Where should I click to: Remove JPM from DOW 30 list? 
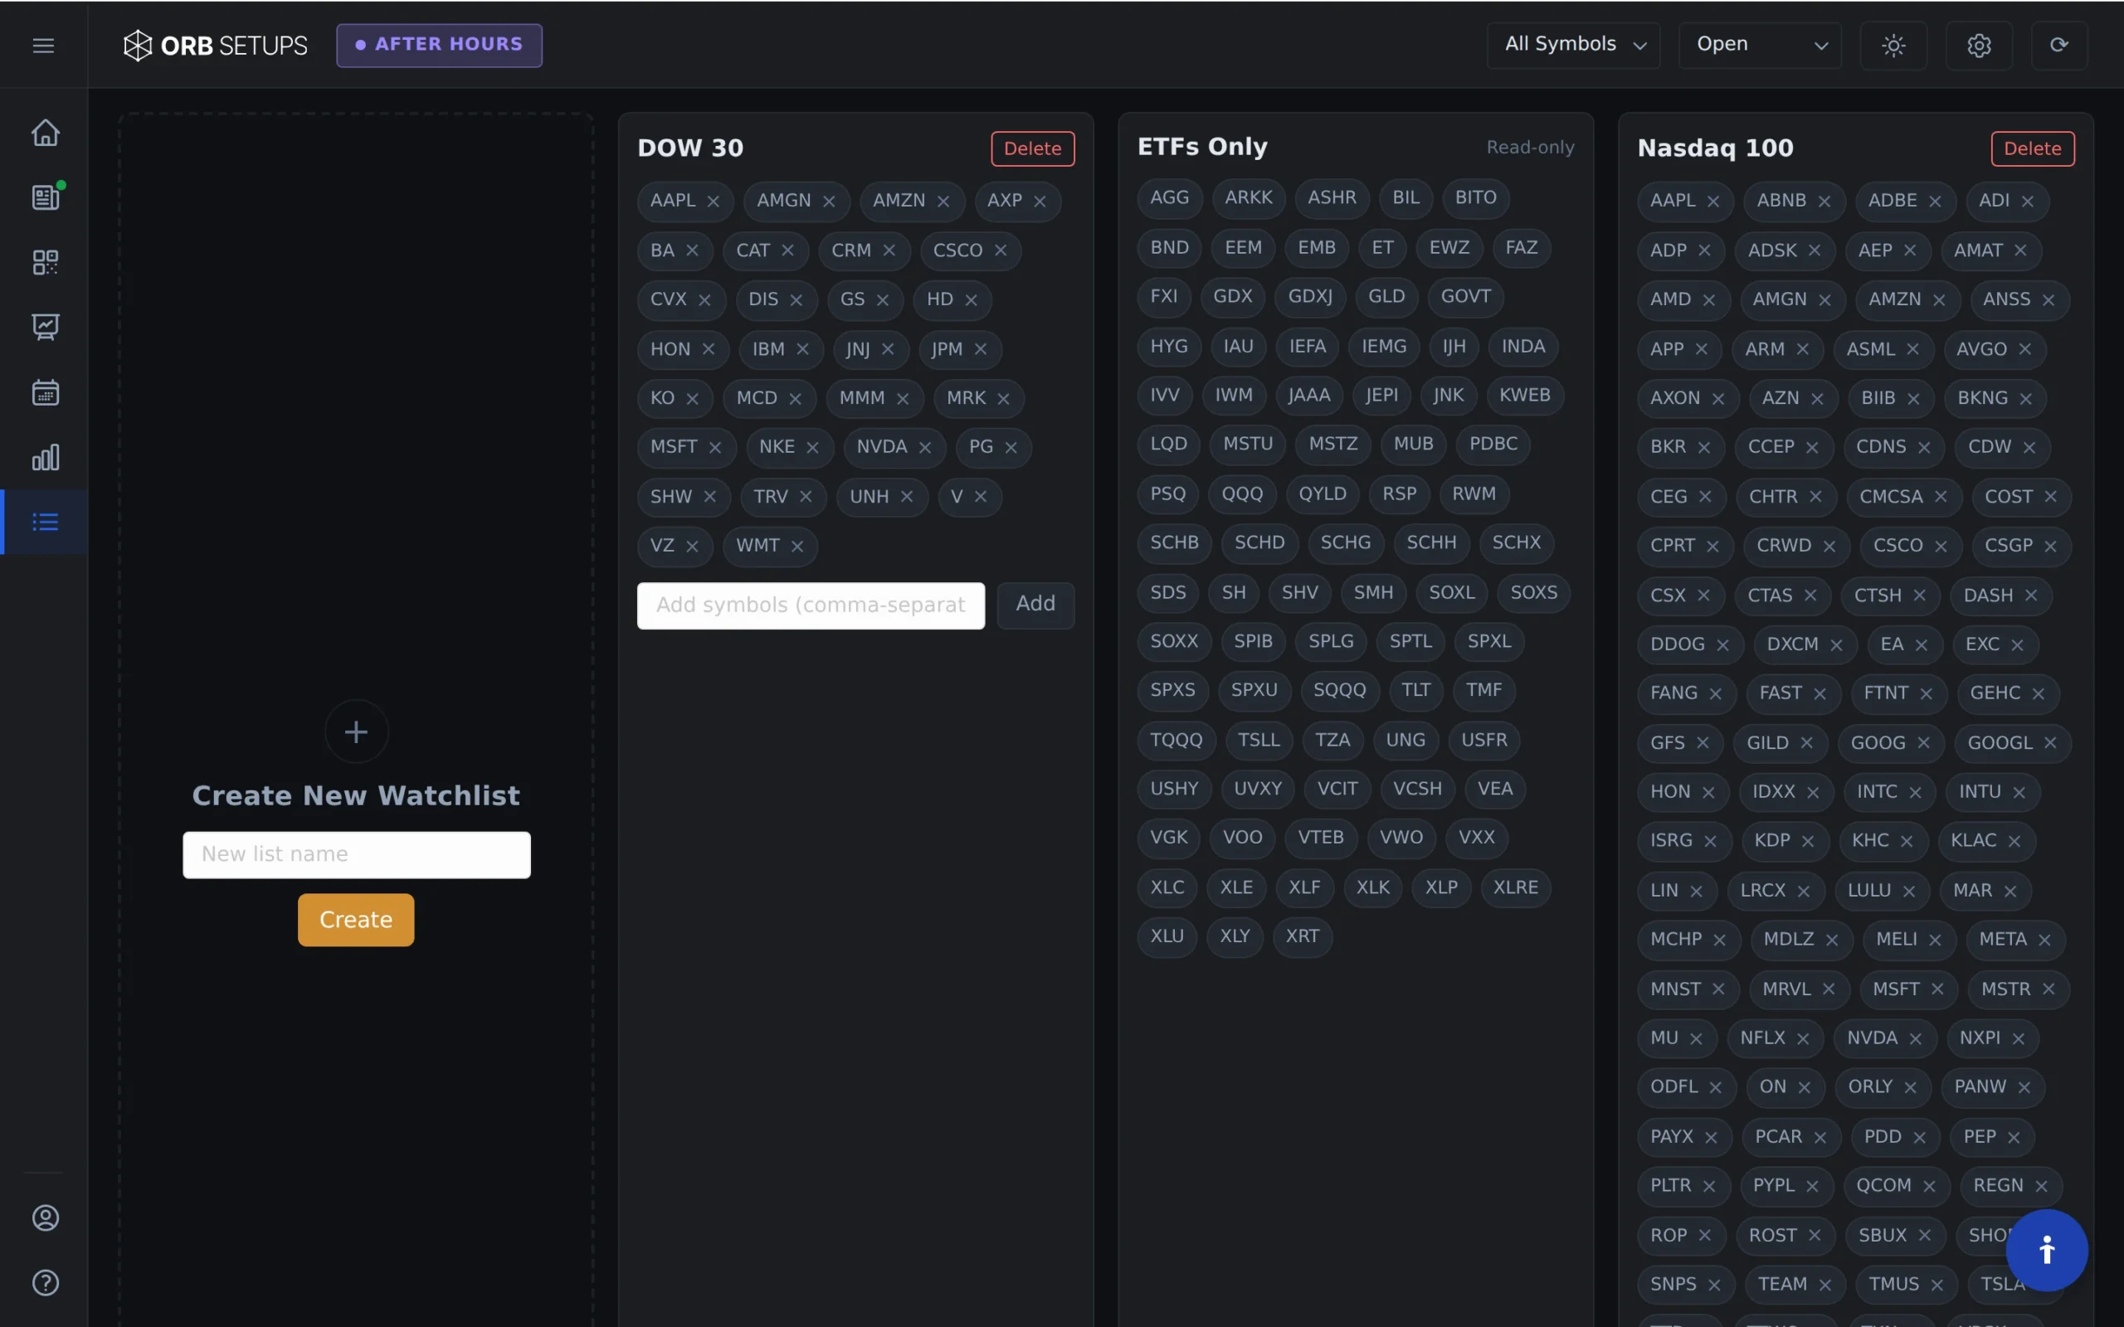tap(981, 349)
